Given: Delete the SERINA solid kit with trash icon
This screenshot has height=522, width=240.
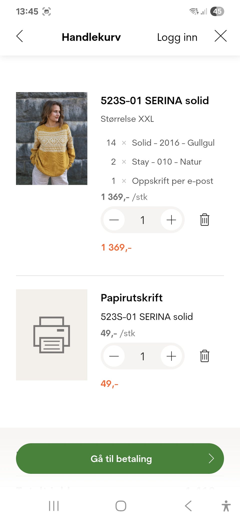Looking at the screenshot, I should 204,220.
